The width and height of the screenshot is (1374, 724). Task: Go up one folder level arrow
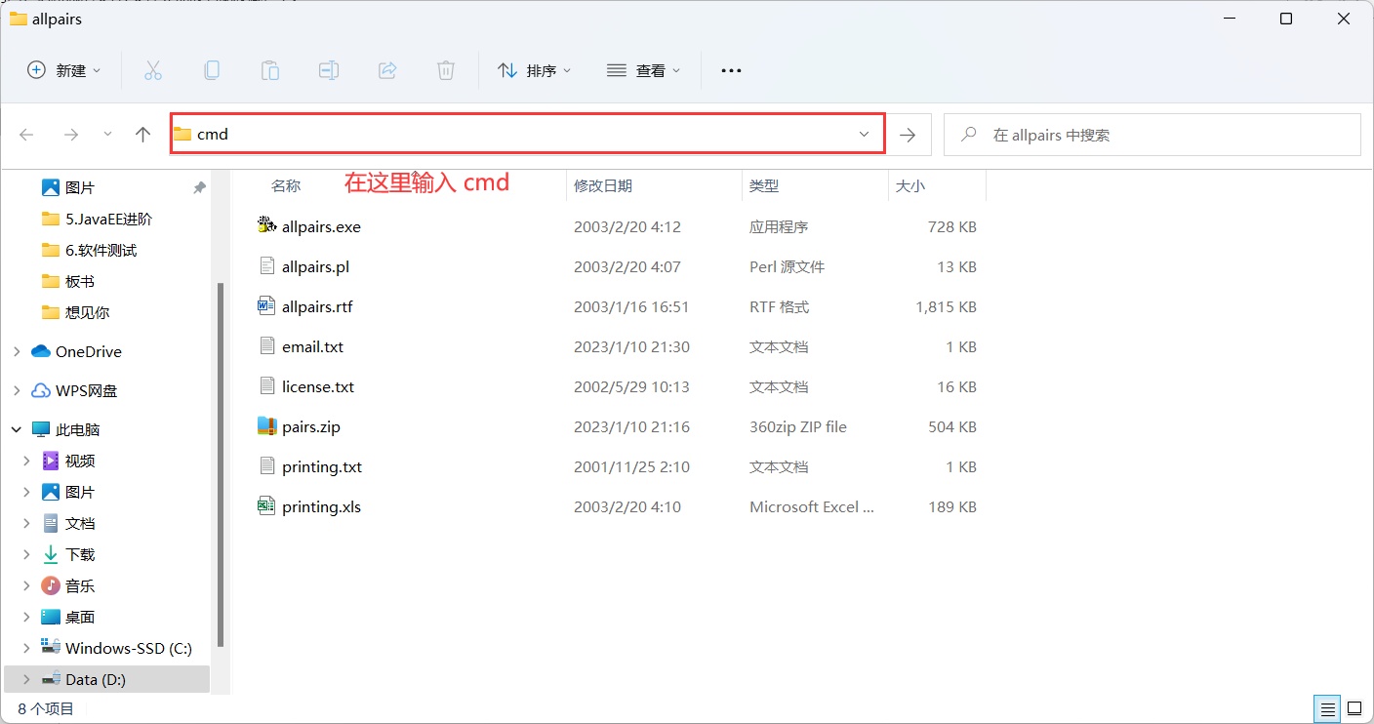coord(143,135)
